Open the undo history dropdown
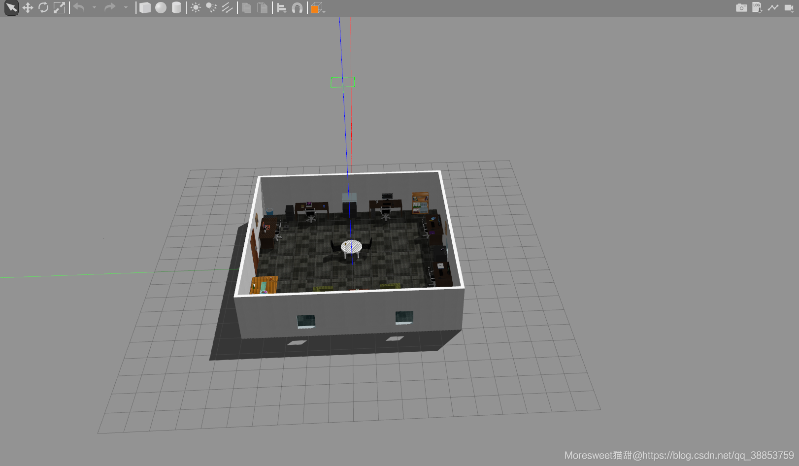799x466 pixels. 94,8
